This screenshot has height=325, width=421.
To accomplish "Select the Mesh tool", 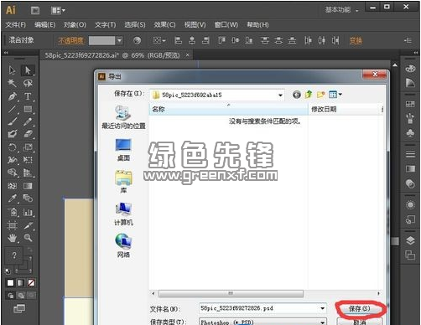I will coord(12,186).
